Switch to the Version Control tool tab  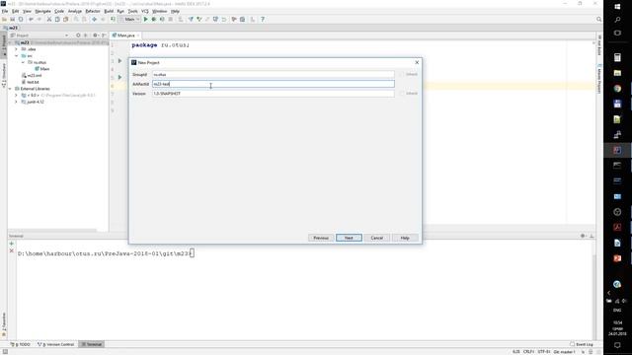(56, 344)
